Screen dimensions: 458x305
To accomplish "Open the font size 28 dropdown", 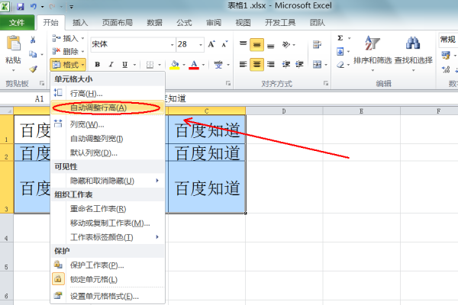I will [201, 45].
